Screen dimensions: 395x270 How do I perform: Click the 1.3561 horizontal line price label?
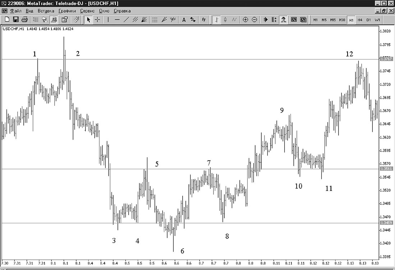click(386, 168)
